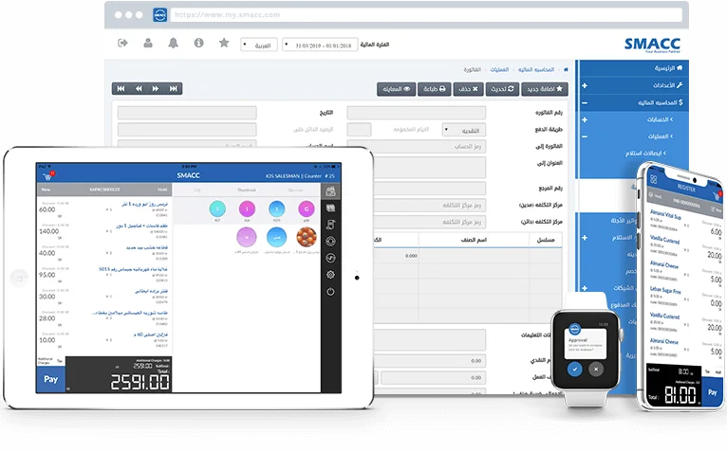The width and height of the screenshot is (727, 452).
Task: Go to first record arrow
Action: (x=121, y=88)
